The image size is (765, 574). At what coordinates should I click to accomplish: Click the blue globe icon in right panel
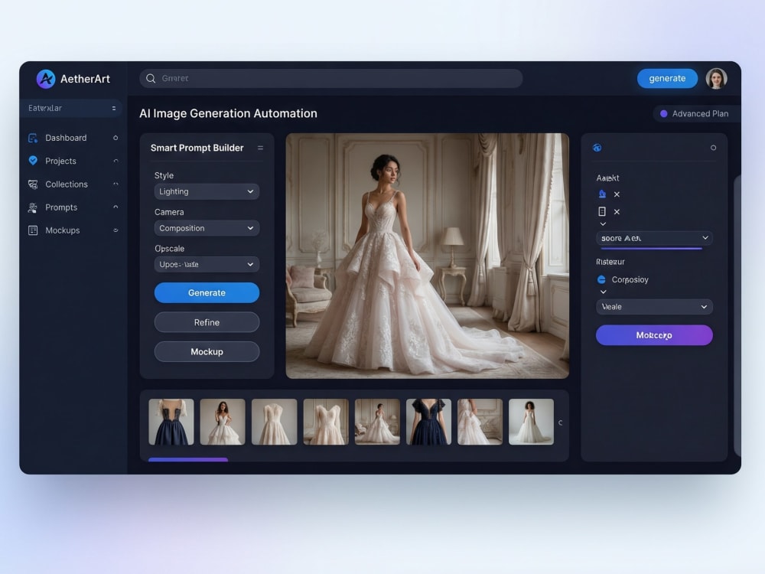click(597, 148)
